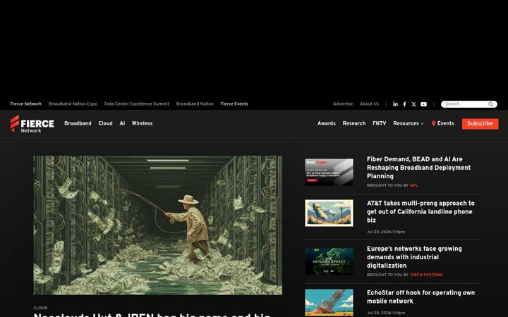Click the Events location pin icon
Viewport: 508px width, 317px height.
click(433, 123)
